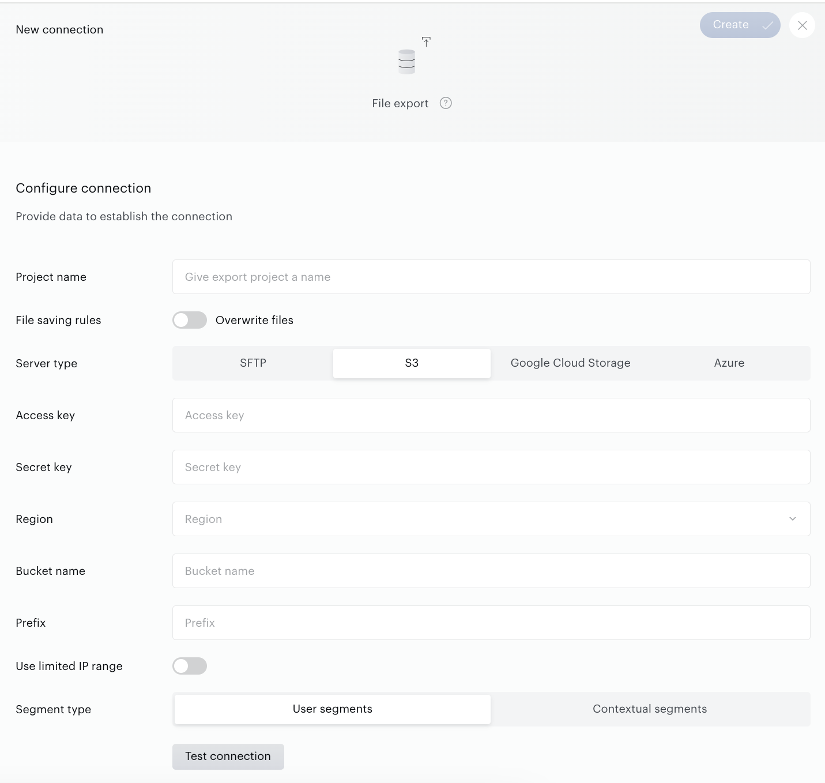Switch to Contextual segments type
Viewport: 825px width, 783px height.
[650, 709]
